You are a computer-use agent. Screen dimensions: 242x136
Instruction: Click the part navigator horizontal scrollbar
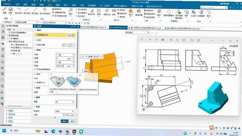[x=15, y=106]
